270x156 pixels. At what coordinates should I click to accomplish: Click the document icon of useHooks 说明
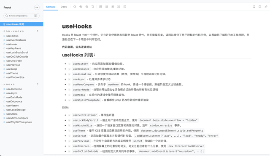coord(4,24)
